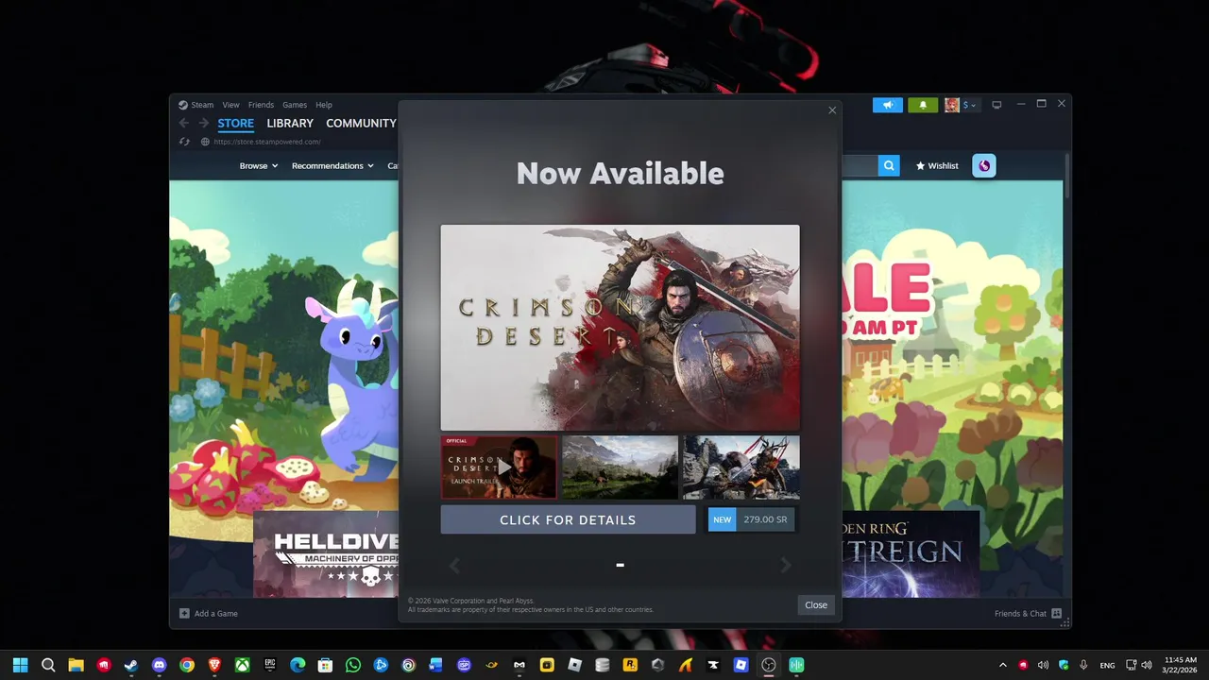Open Microsoft Edge from the taskbar
The height and width of the screenshot is (680, 1209).
pyautogui.click(x=298, y=665)
